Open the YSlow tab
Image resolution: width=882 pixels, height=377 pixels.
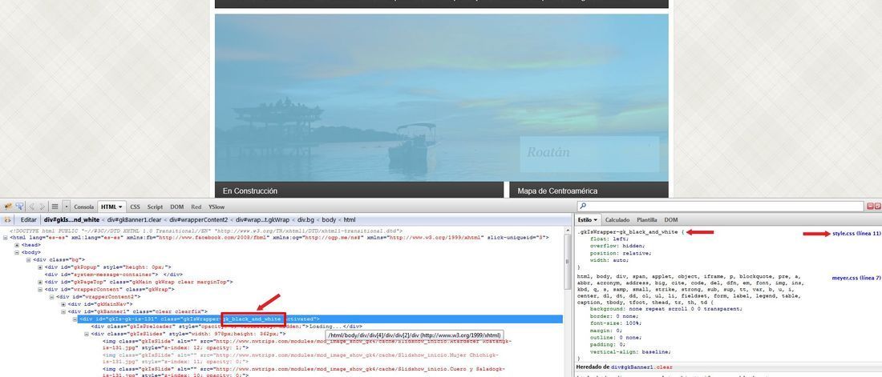tap(216, 207)
